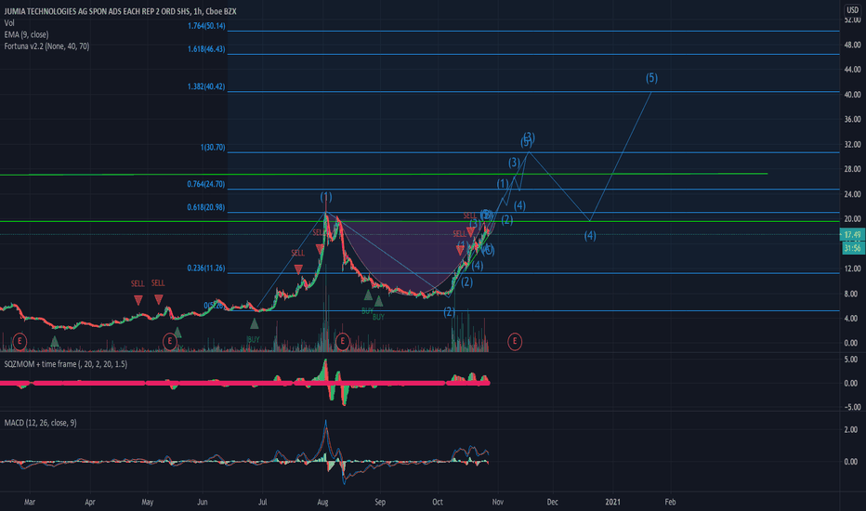Image resolution: width=866 pixels, height=511 pixels.
Task: Click the 1.764(50.14) Fibonacci label
Action: (206, 26)
